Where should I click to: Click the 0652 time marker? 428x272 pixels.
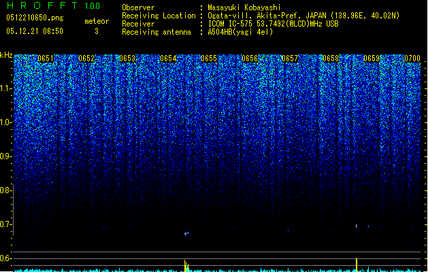point(86,58)
